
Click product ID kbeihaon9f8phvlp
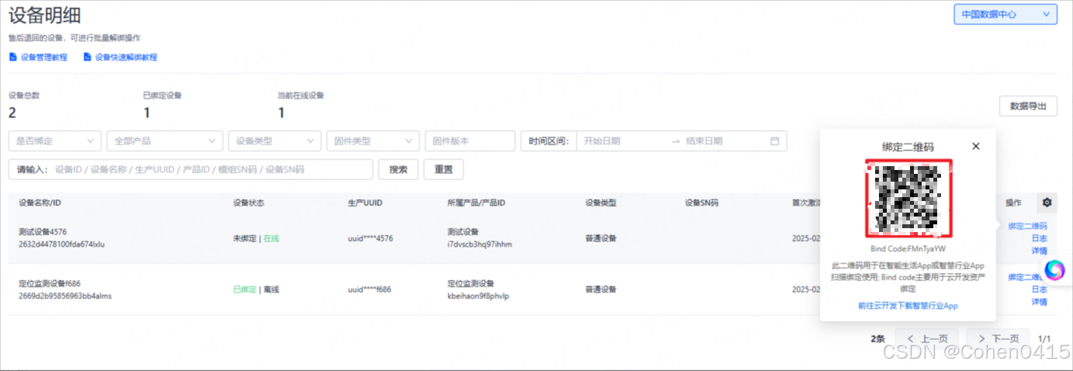pyautogui.click(x=478, y=296)
